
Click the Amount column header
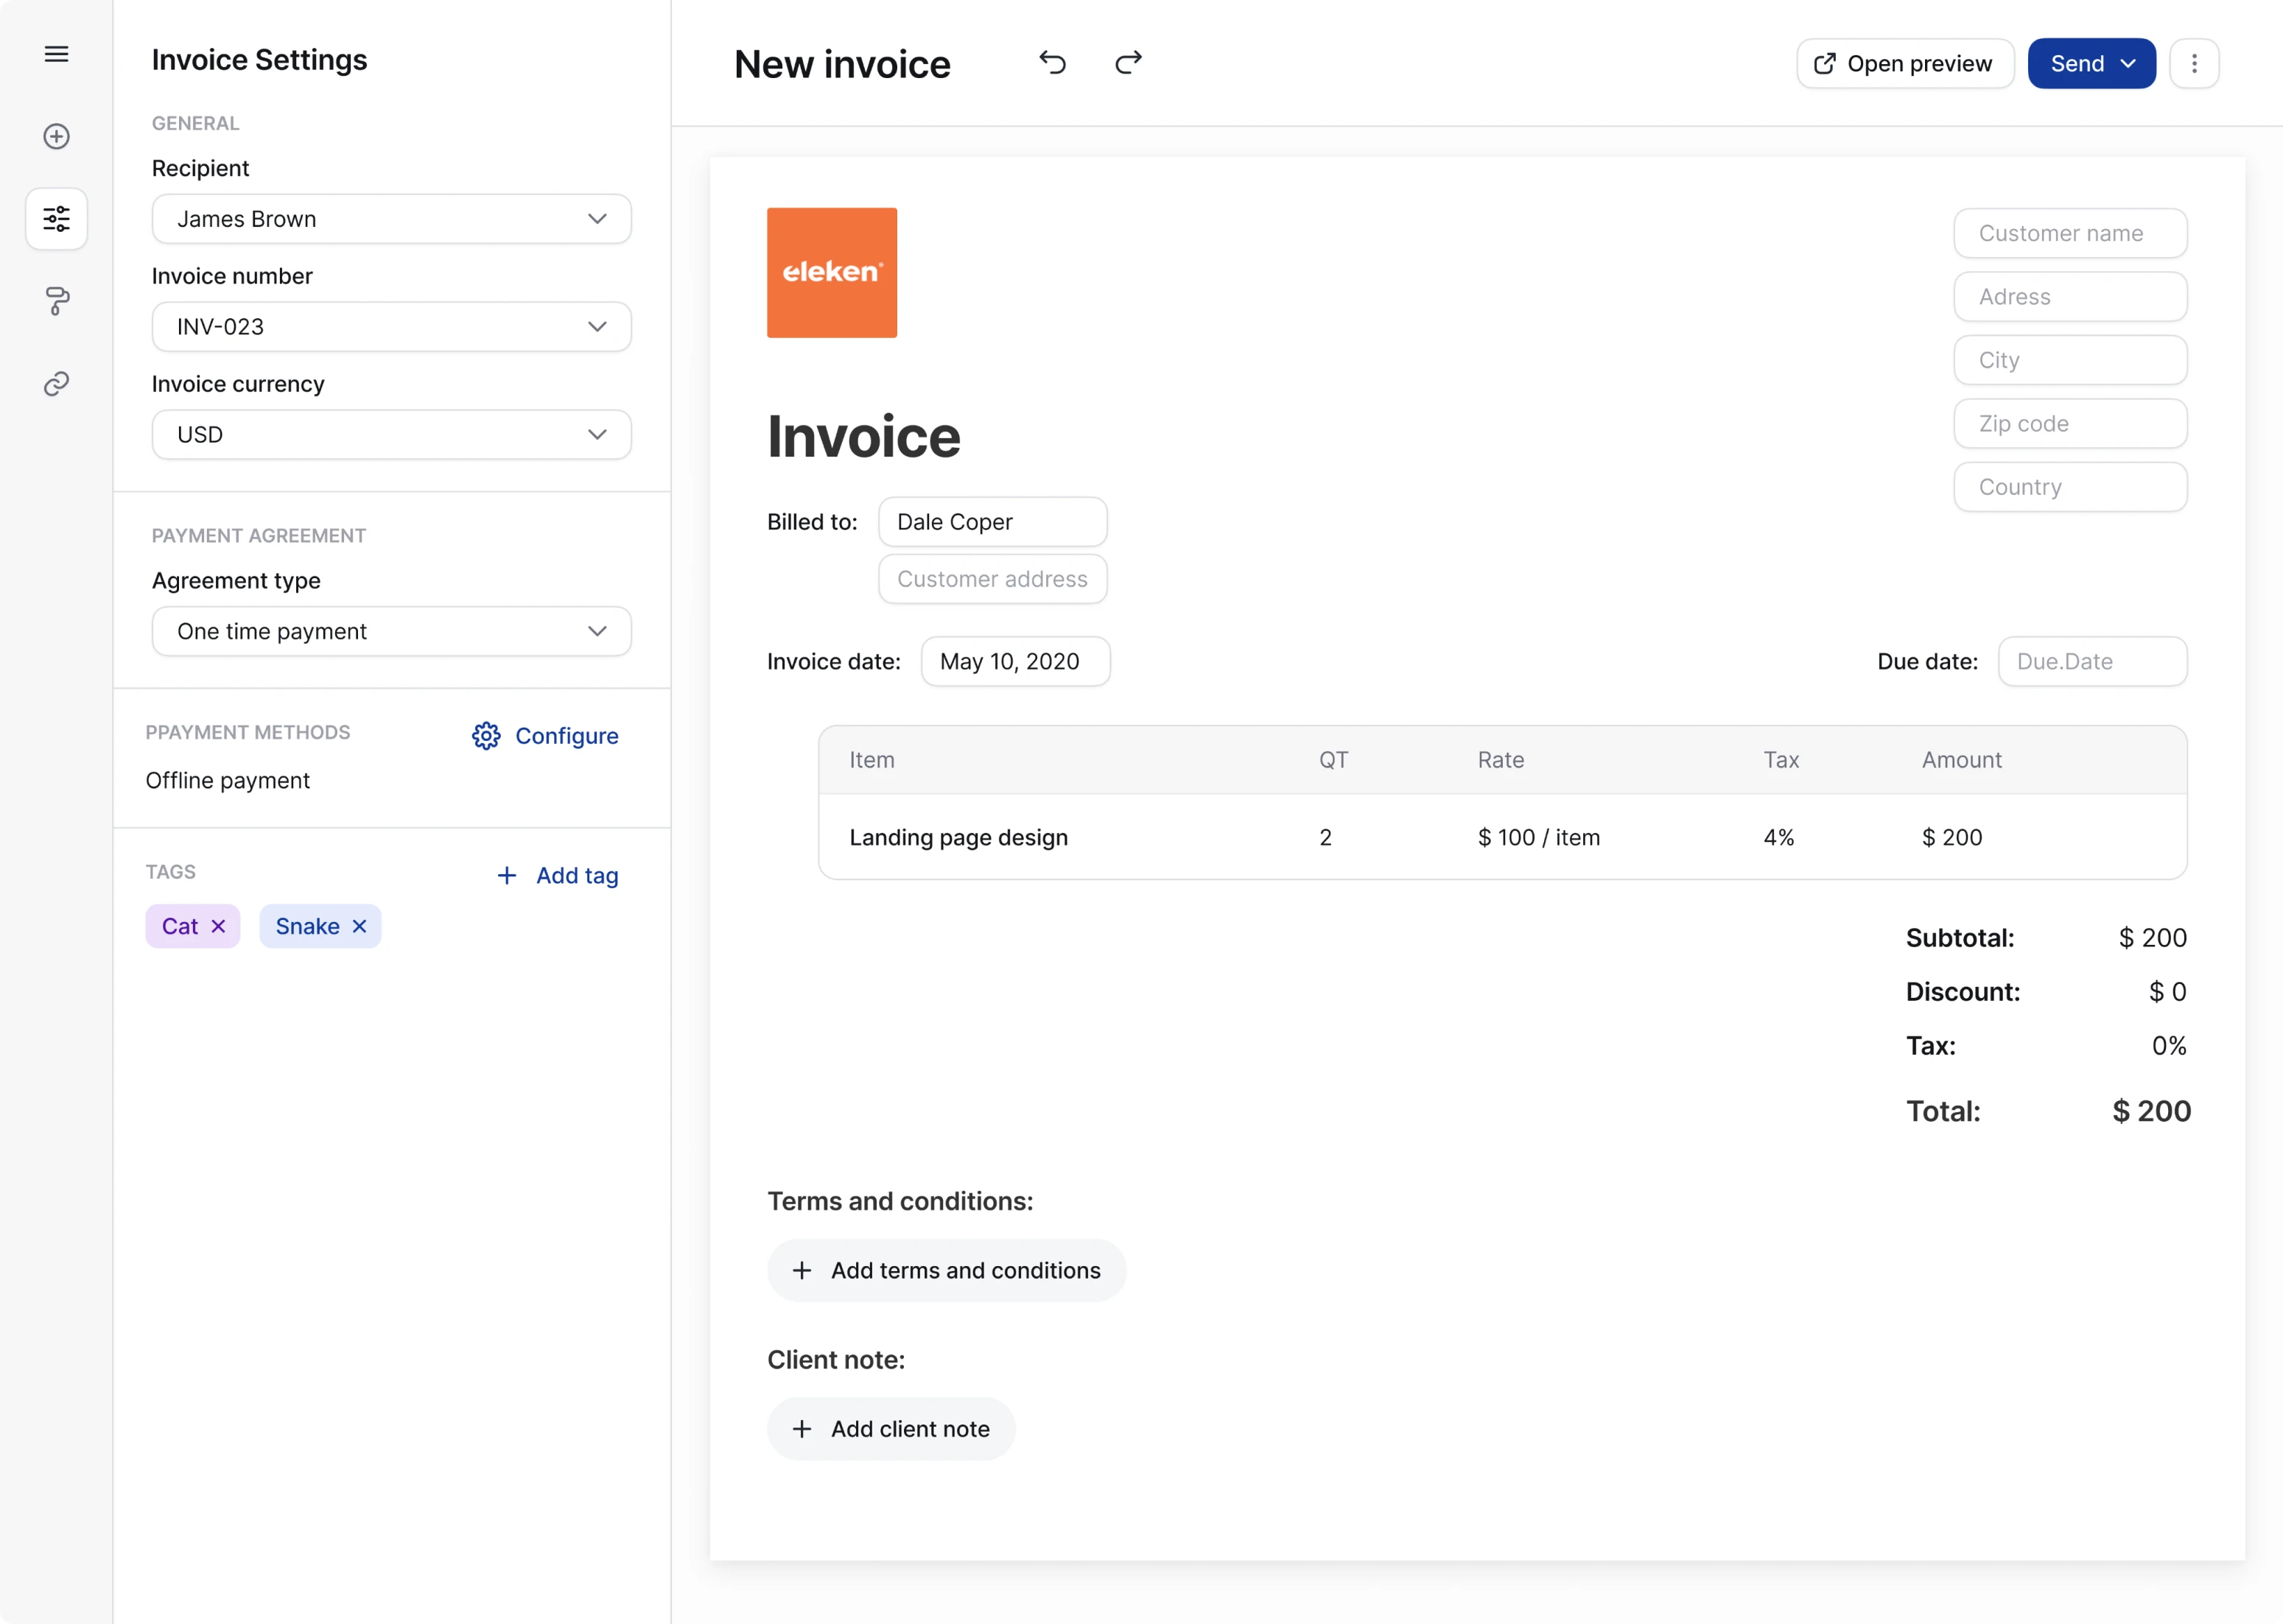[x=1961, y=759]
